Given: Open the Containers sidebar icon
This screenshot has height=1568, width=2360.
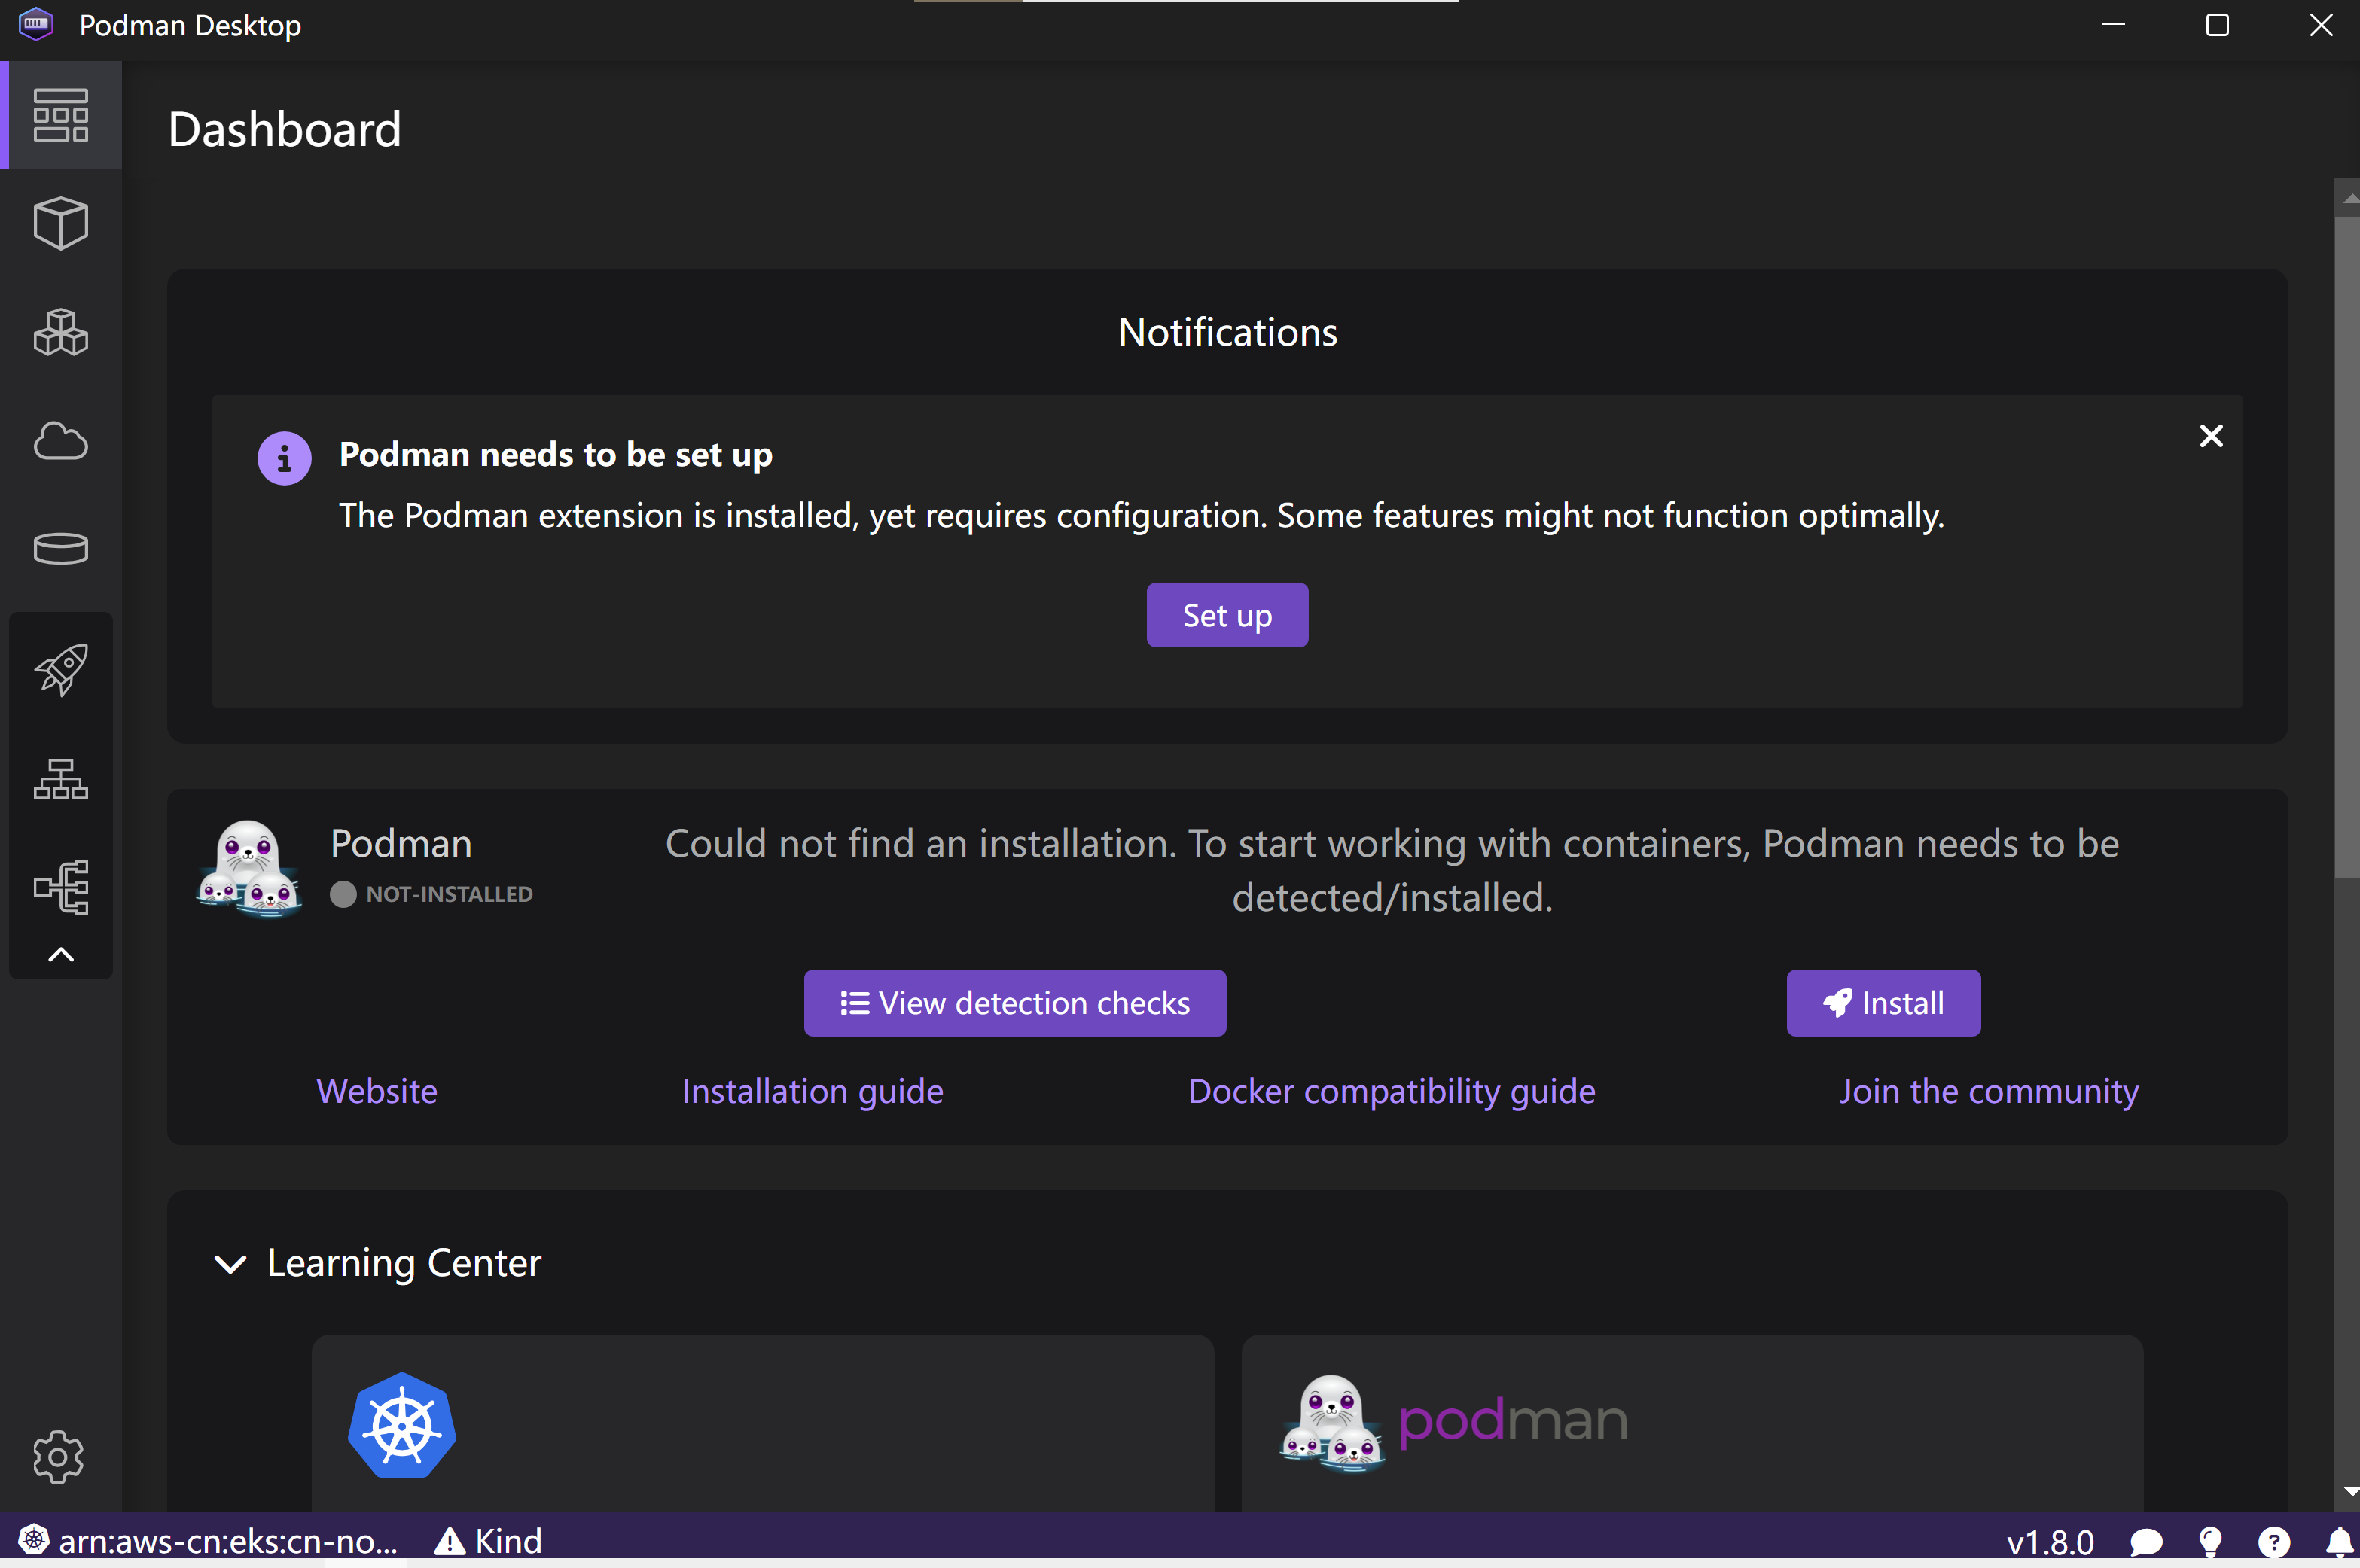Looking at the screenshot, I should coord(60,223).
